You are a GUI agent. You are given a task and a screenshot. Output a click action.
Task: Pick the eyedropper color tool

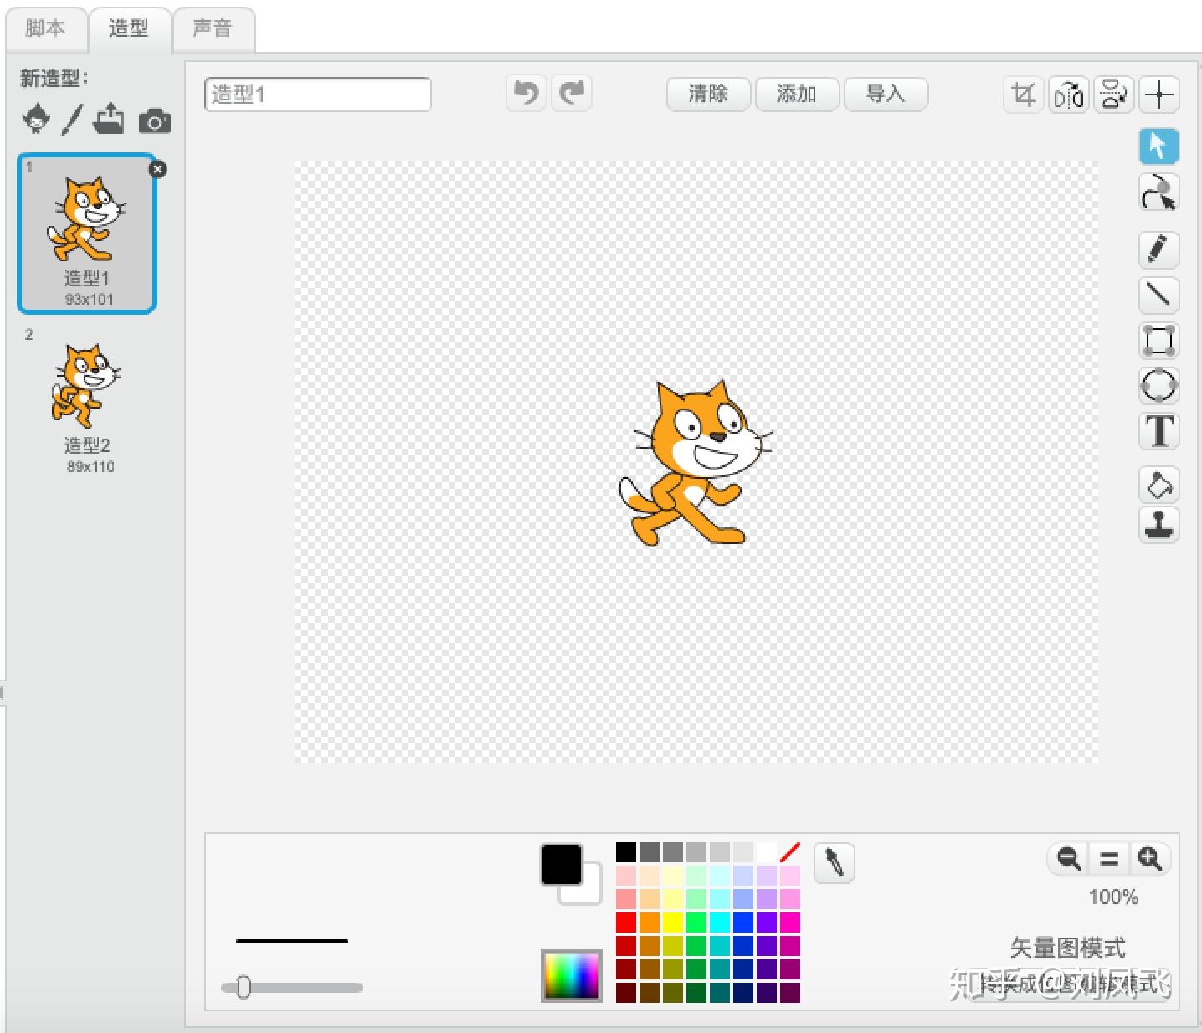coord(835,862)
